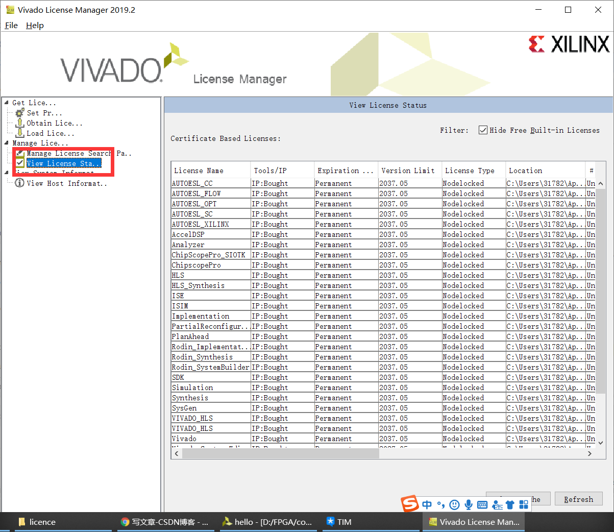Click the table vertical scrollbar down arrow
Viewport: 614px width, 532px height.
tap(600, 443)
